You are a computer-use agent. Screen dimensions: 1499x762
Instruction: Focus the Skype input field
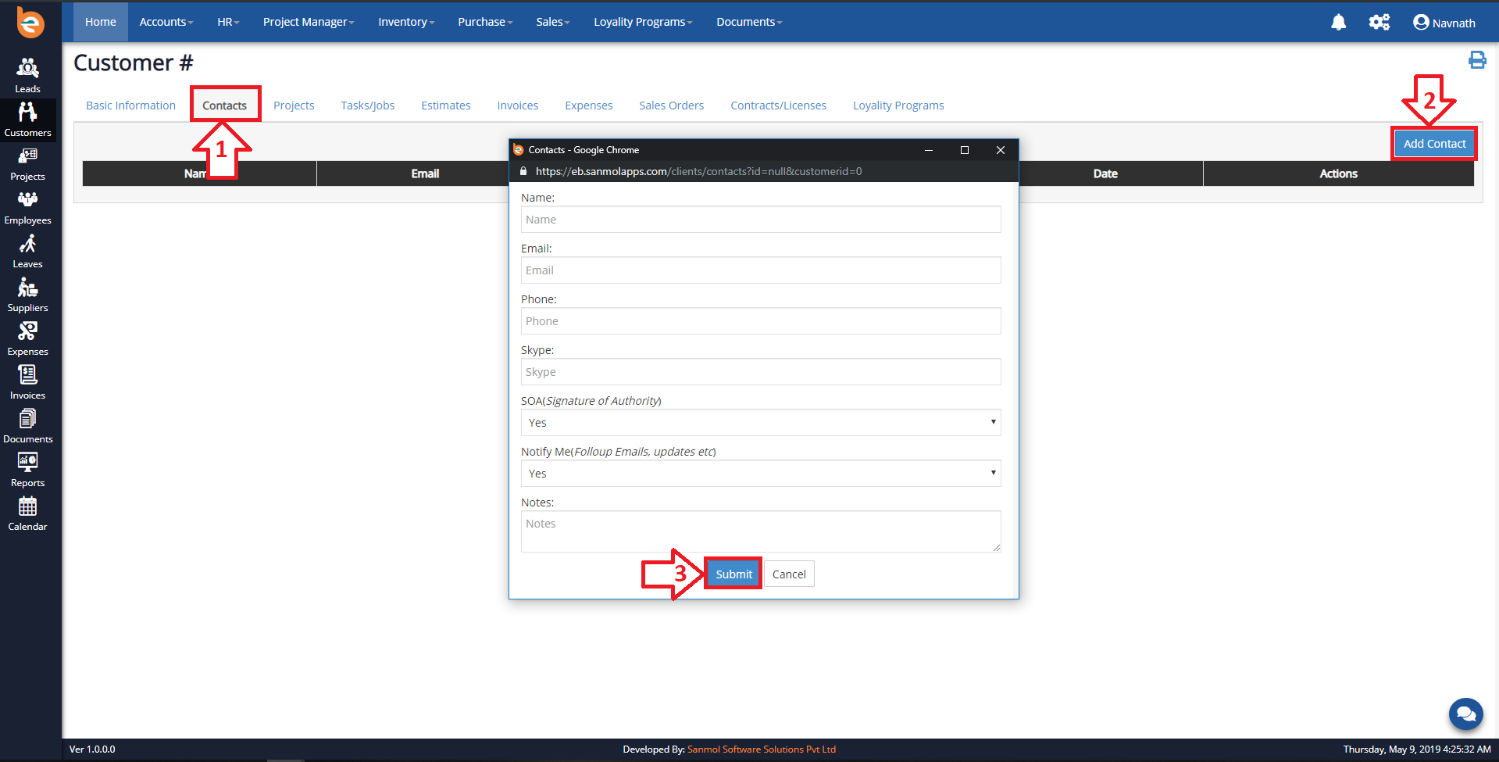click(761, 372)
